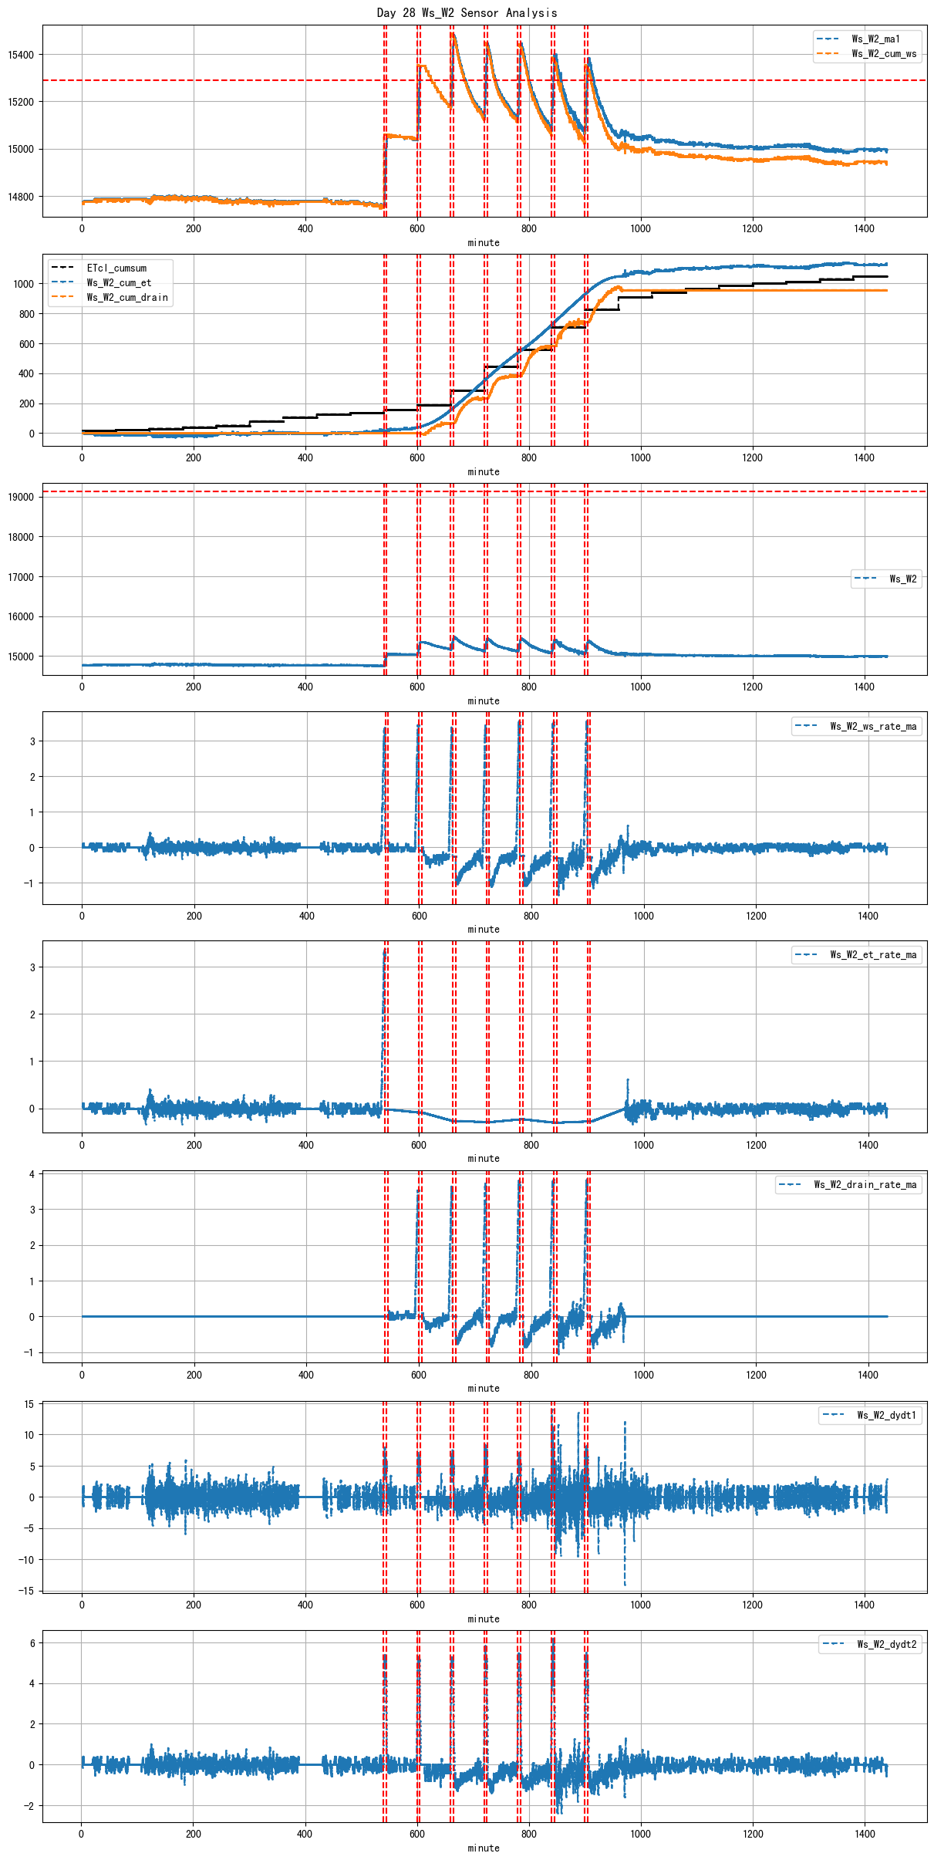Select the Ws_W2_ws_rate_ma legend label
This screenshot has width=934, height=1860.
click(873, 727)
